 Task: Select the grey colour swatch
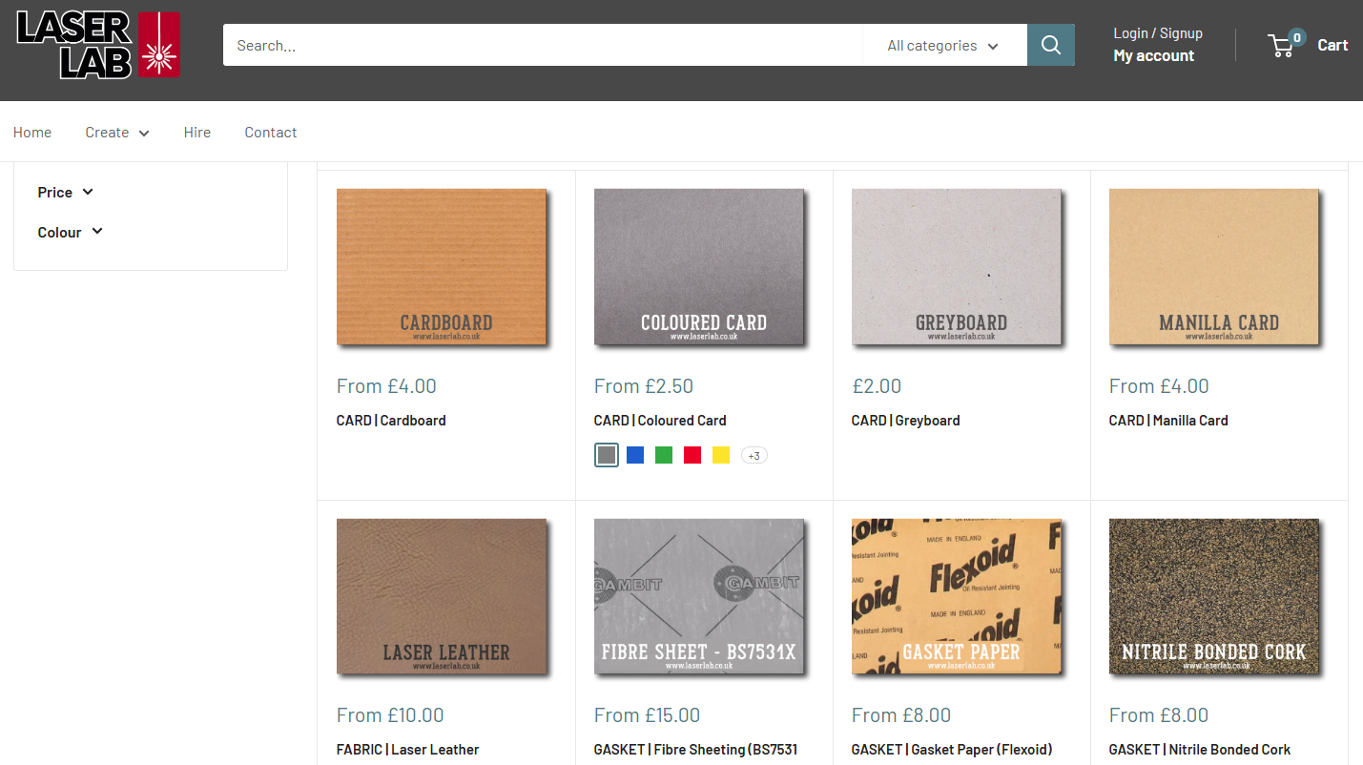click(607, 455)
